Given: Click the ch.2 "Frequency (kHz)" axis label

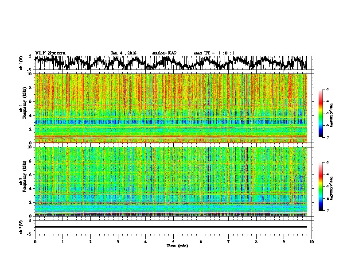Looking at the screenshot, I should click(24, 176).
